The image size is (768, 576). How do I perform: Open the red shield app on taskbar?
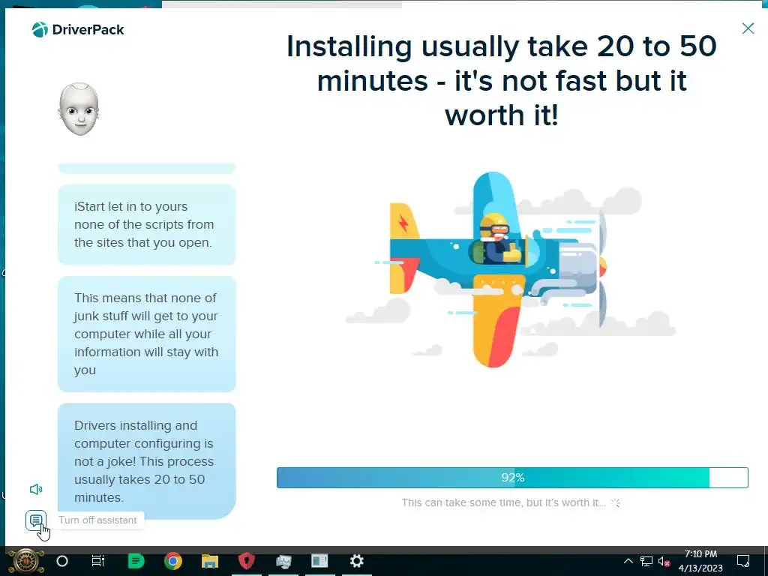click(x=246, y=561)
